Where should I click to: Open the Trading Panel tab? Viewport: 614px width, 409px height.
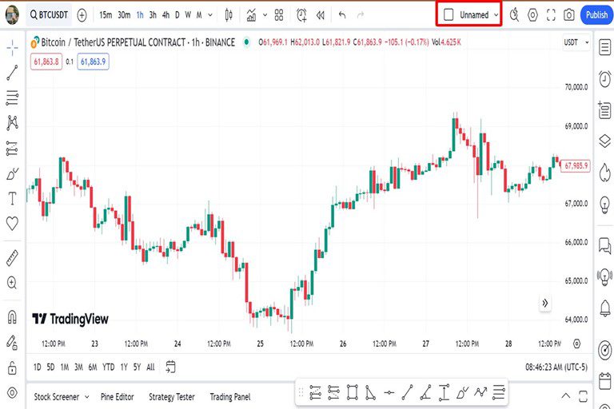tap(230, 397)
